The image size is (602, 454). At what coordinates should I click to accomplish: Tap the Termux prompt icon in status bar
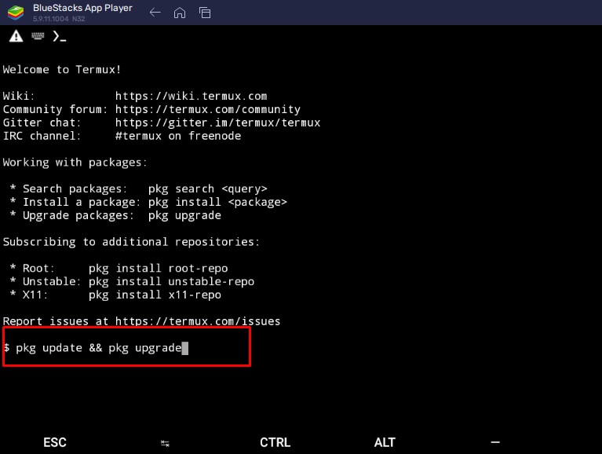pos(59,36)
